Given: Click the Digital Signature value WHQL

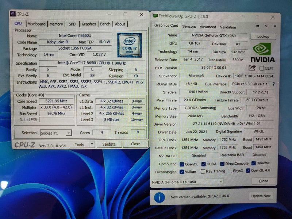Looking at the screenshot, I should click(259, 131).
